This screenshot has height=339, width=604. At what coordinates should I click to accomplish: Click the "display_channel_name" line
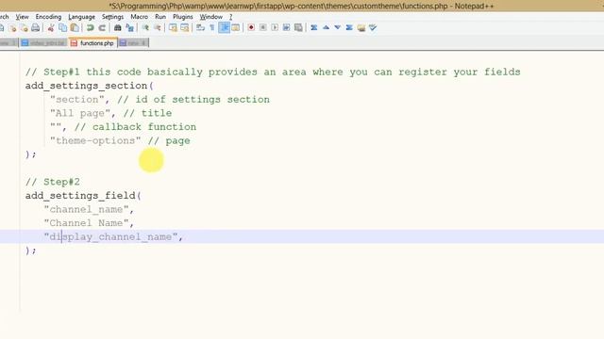[x=113, y=236]
